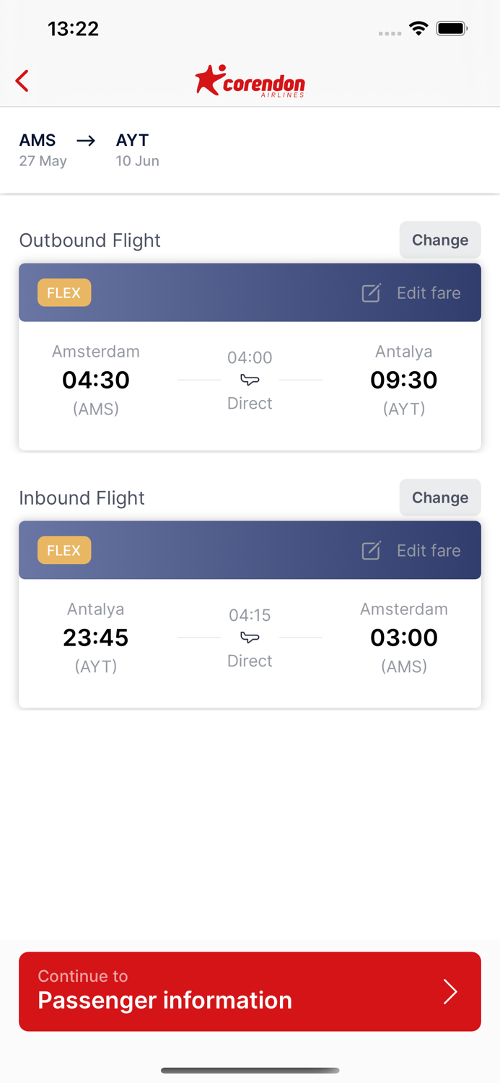Change the Inbound Flight
Viewport: 500px width, 1083px height.
(440, 497)
